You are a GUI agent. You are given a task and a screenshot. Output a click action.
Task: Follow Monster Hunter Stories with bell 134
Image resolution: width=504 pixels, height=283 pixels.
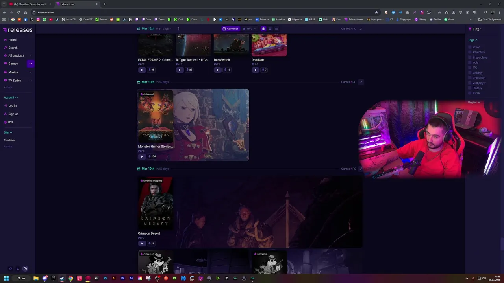coord(152,156)
